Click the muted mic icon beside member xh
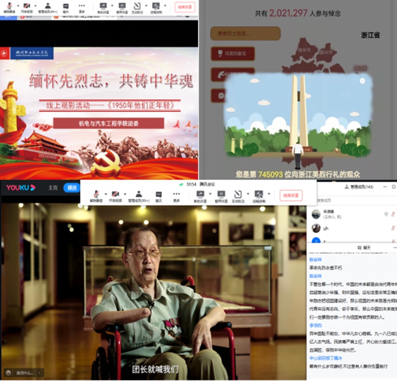Viewport: 397px width, 381px height. click(393, 228)
